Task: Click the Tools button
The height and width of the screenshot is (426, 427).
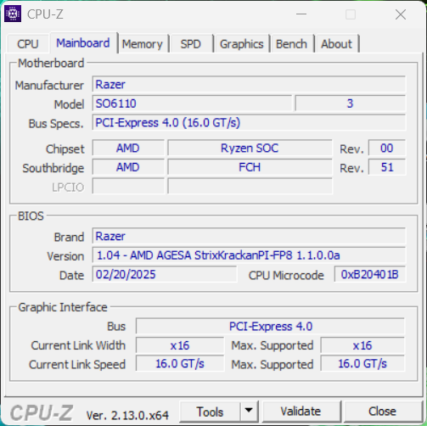Action: (210, 412)
